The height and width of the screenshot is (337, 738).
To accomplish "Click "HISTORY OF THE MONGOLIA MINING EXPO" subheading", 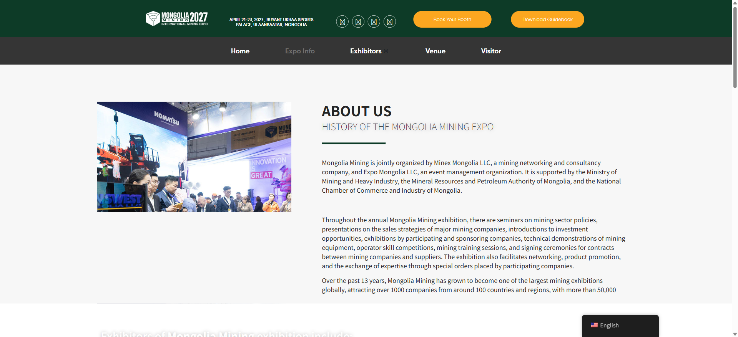I will click(x=408, y=127).
